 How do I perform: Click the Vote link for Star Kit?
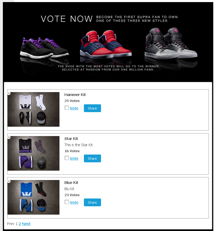pyautogui.click(x=74, y=158)
